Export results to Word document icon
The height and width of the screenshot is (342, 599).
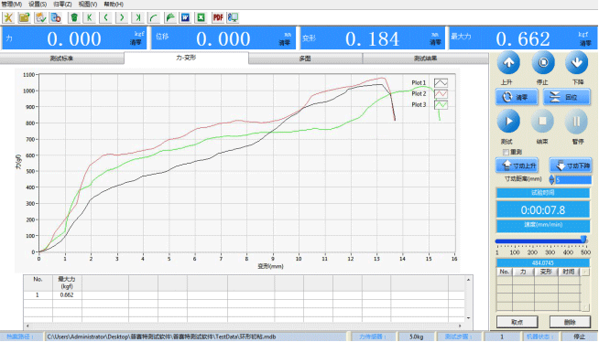click(x=185, y=17)
